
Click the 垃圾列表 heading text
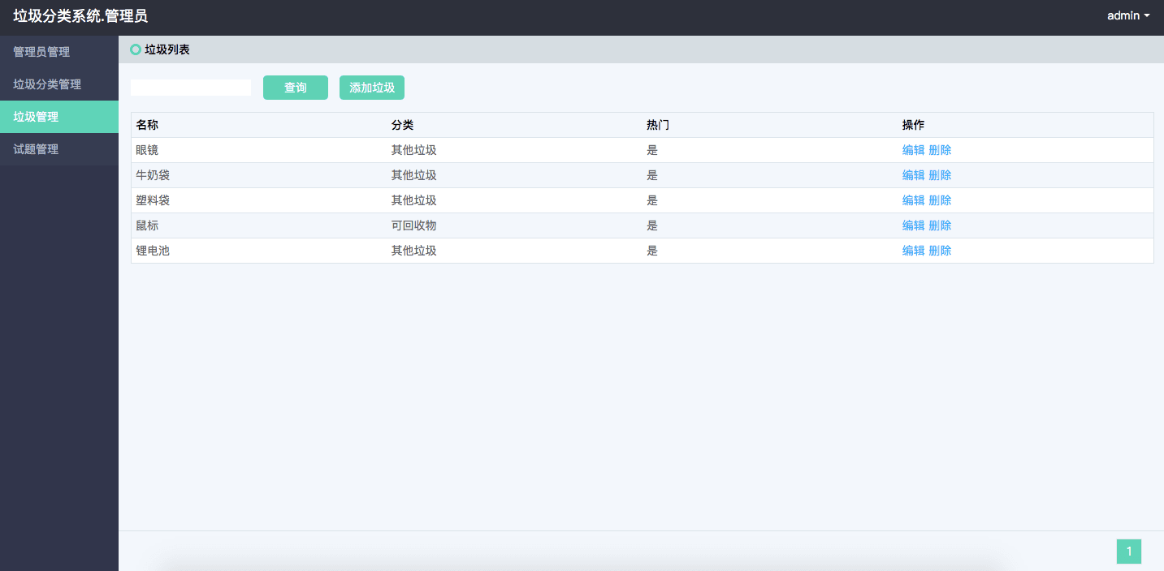[x=167, y=50]
